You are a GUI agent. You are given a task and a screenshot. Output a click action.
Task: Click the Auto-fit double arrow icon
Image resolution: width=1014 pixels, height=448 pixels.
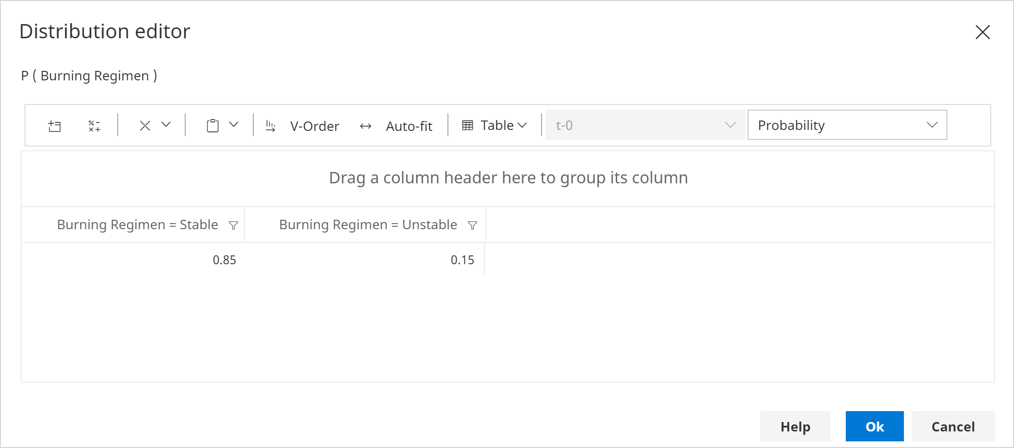(365, 126)
